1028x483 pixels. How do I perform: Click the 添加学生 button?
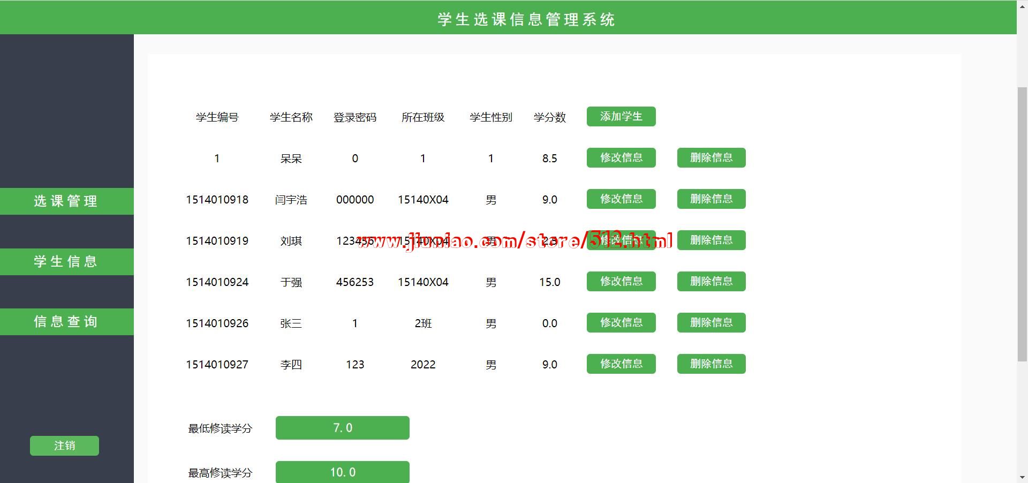pyautogui.click(x=621, y=117)
